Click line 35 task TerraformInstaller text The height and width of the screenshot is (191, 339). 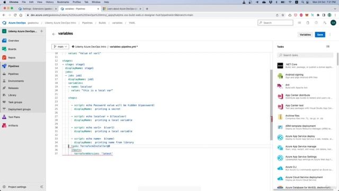click(x=91, y=146)
